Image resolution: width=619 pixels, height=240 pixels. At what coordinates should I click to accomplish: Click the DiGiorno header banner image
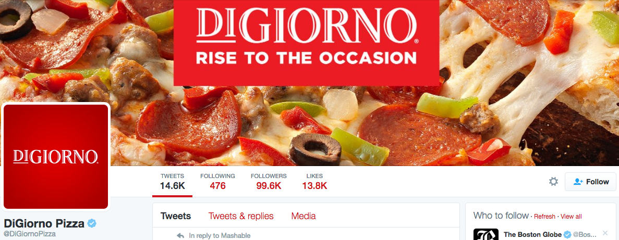tap(310, 83)
